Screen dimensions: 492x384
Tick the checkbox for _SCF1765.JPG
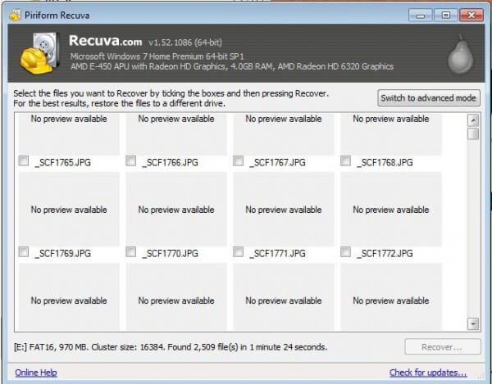click(24, 161)
